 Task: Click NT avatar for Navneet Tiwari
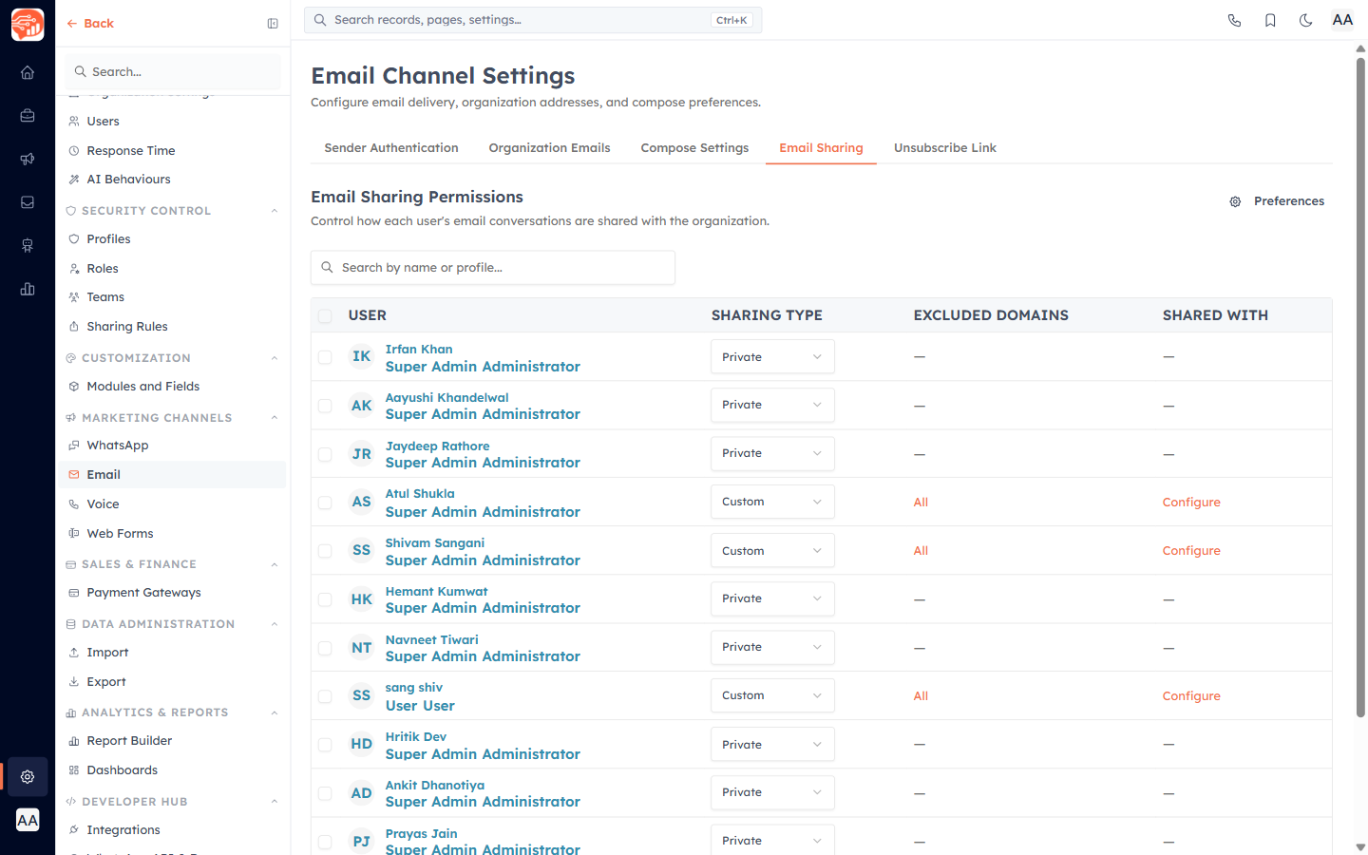[362, 648]
